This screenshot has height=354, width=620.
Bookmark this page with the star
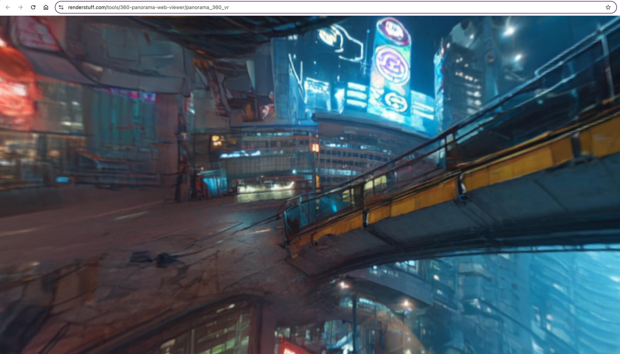(x=608, y=7)
